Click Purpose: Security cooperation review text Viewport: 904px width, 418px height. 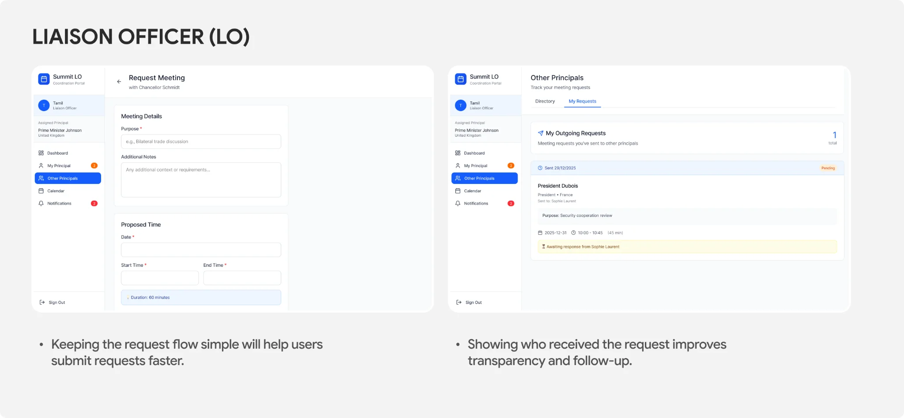click(x=577, y=216)
